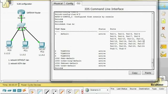This screenshot has width=168, height=94.
Task: Open the Hubs device category
Action: point(14,91)
